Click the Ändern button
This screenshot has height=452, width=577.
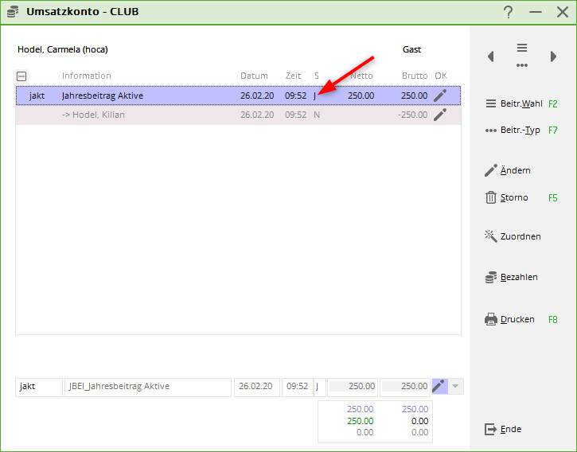515,170
